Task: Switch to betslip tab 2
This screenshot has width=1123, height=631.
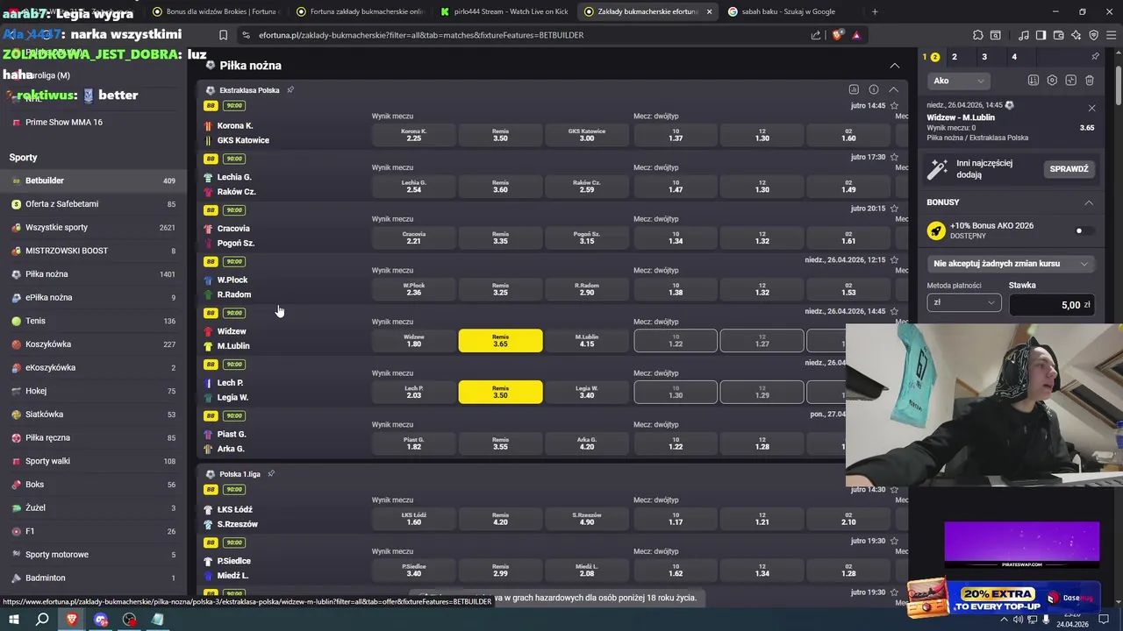Action: (955, 57)
